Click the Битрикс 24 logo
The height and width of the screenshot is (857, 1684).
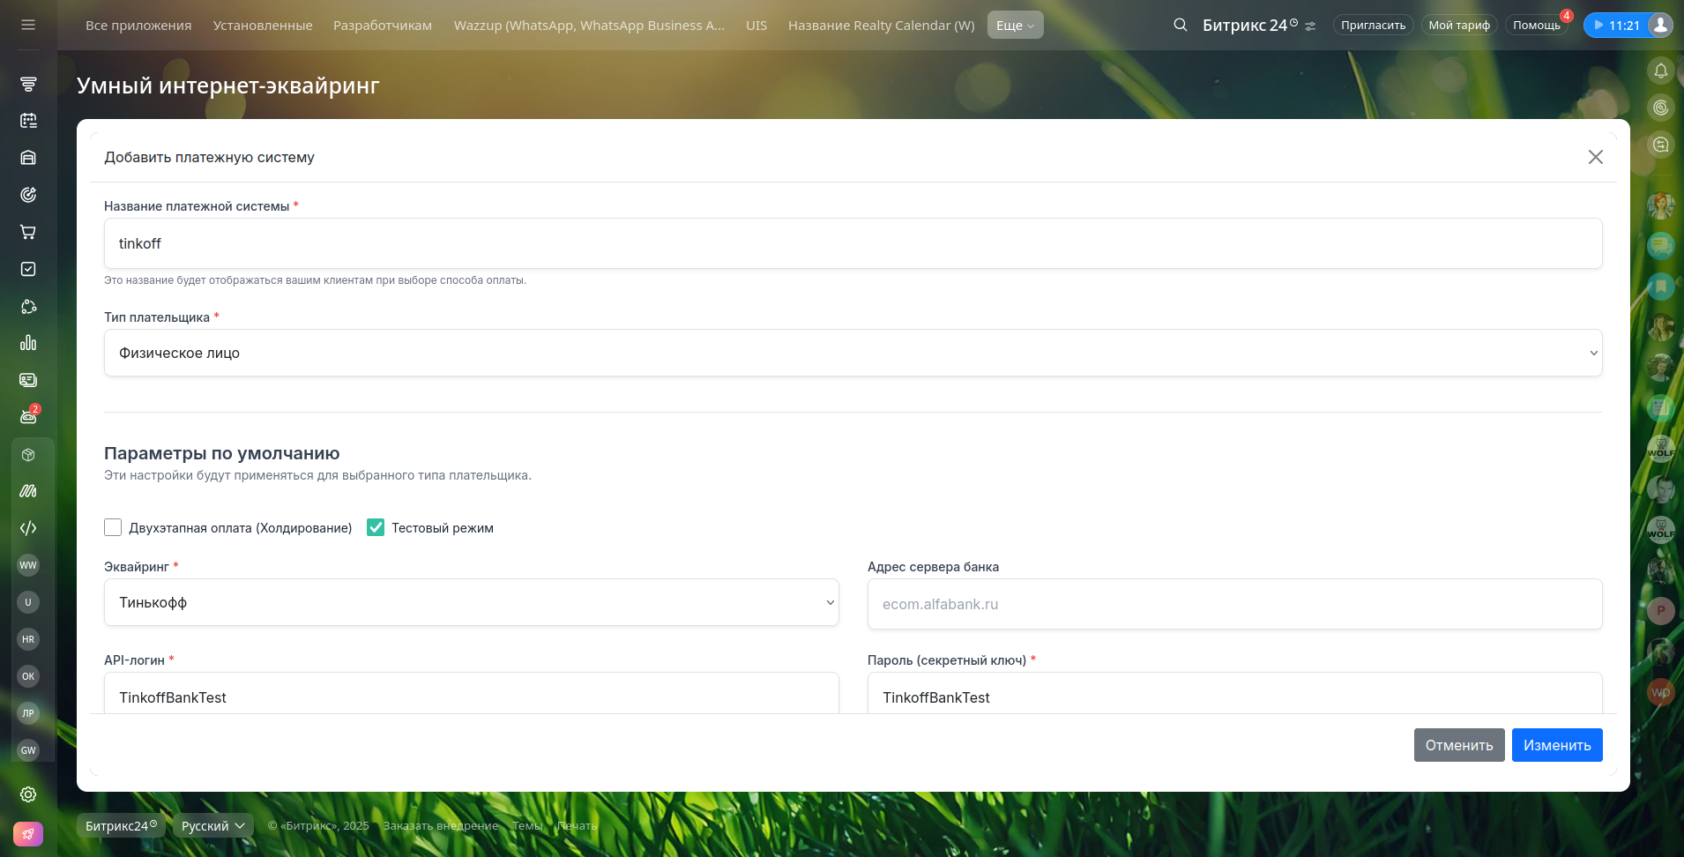[x=1250, y=26]
